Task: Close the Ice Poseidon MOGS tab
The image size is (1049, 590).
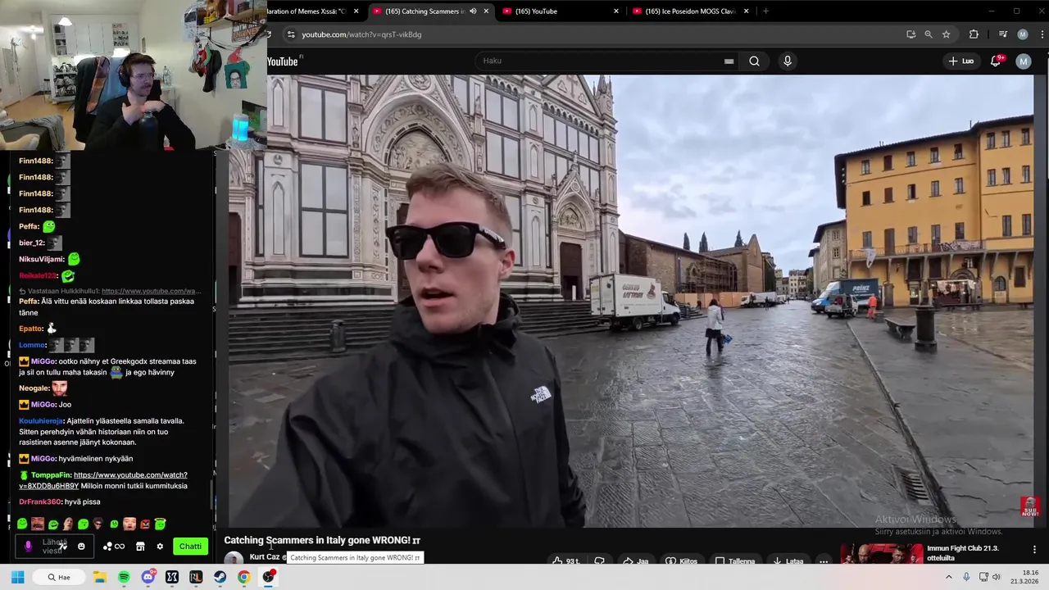Action: click(x=746, y=11)
